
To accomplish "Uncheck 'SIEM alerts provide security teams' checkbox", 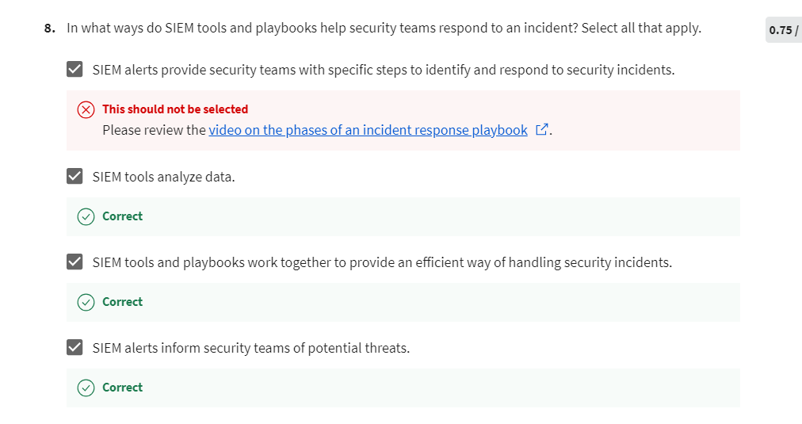I will [74, 69].
